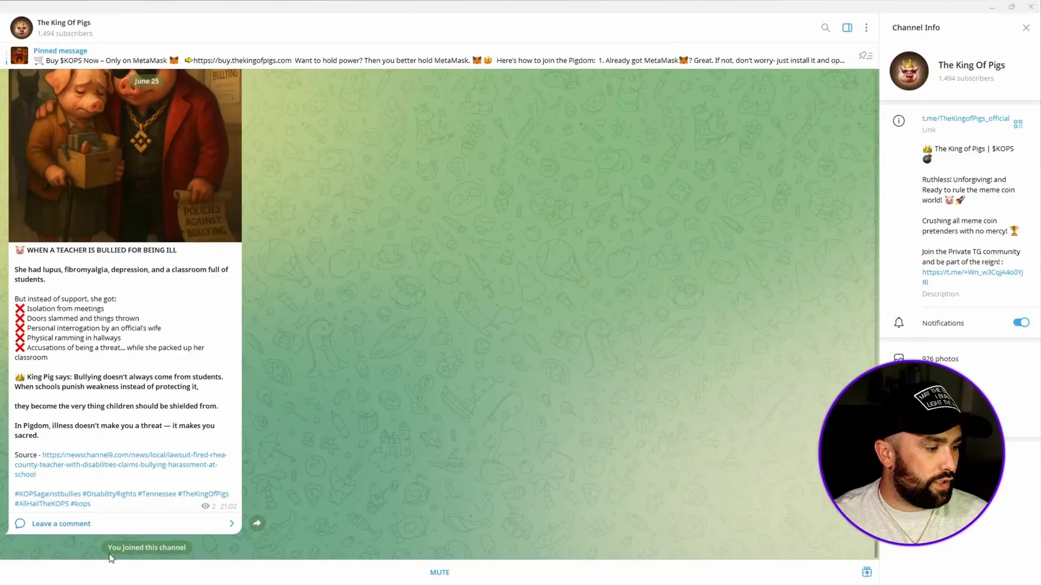1041x585 pixels.
Task: Open #Tennessee hashtag
Action: [157, 493]
